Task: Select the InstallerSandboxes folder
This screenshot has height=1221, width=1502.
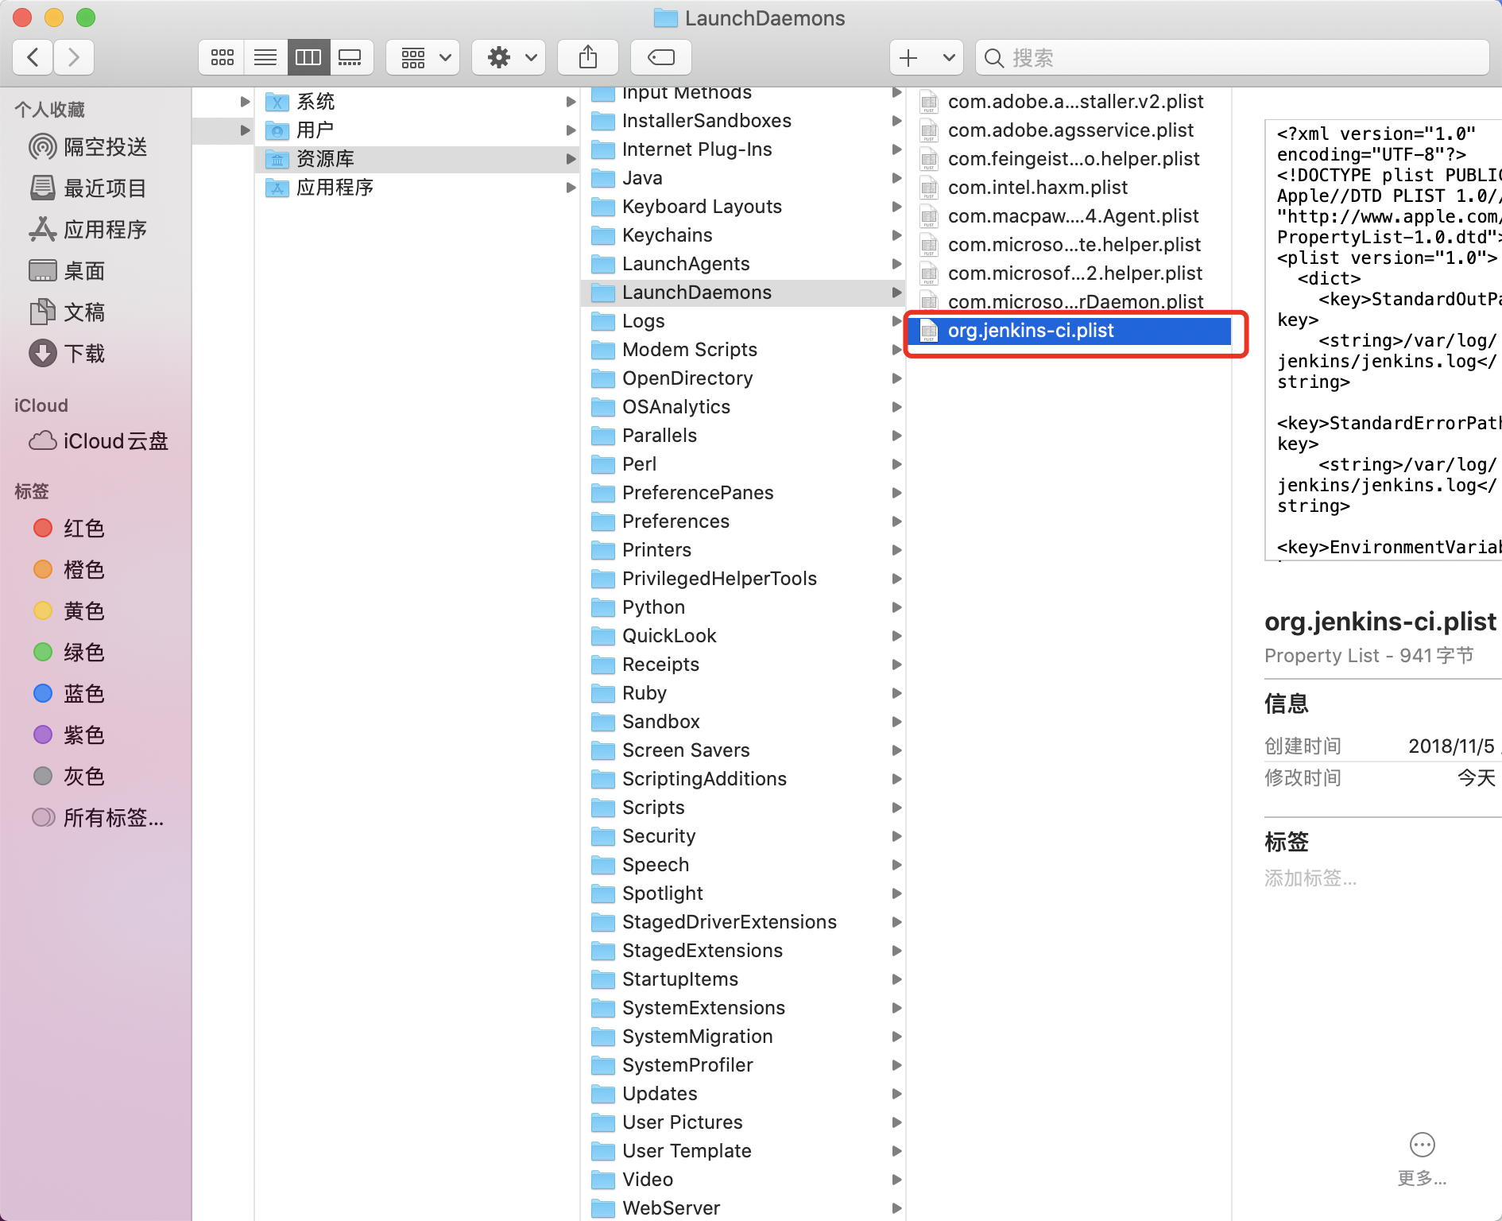Action: point(743,121)
